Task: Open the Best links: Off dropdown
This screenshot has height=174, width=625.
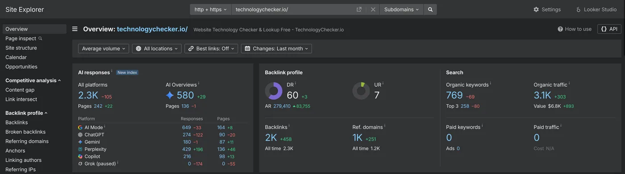Action: click(x=211, y=49)
